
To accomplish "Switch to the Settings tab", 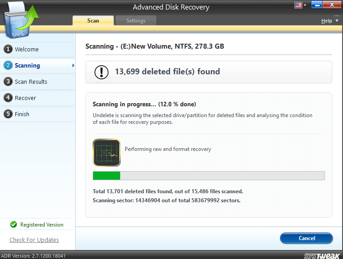I will pyautogui.click(x=135, y=21).
